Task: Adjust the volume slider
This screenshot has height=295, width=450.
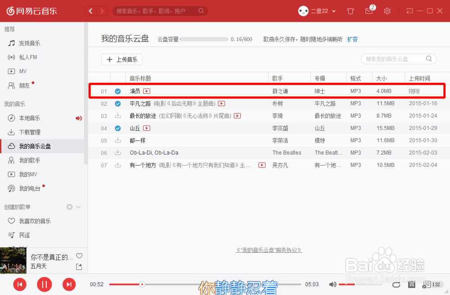Action: tap(360, 284)
